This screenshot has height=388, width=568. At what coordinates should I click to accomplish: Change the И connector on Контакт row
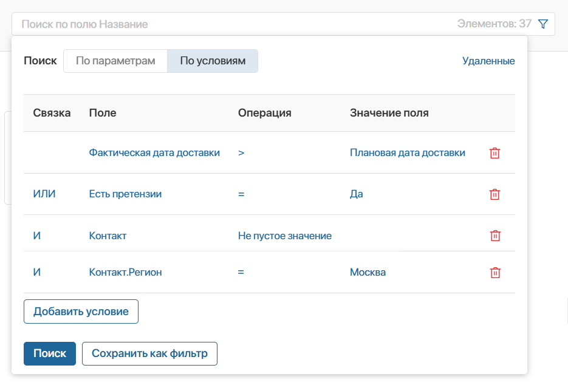pyautogui.click(x=36, y=236)
